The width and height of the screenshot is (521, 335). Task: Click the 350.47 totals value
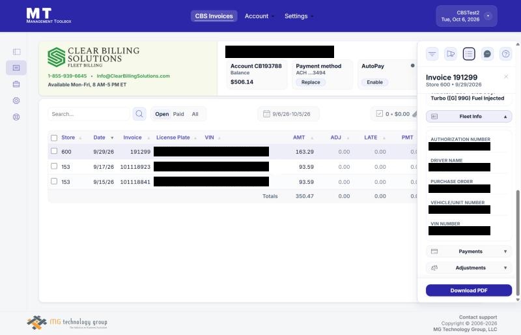[305, 196]
